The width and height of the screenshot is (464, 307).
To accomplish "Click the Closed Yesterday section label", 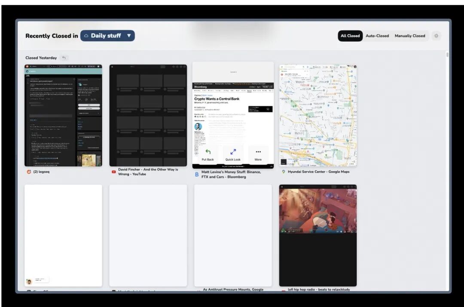I will tap(41, 58).
